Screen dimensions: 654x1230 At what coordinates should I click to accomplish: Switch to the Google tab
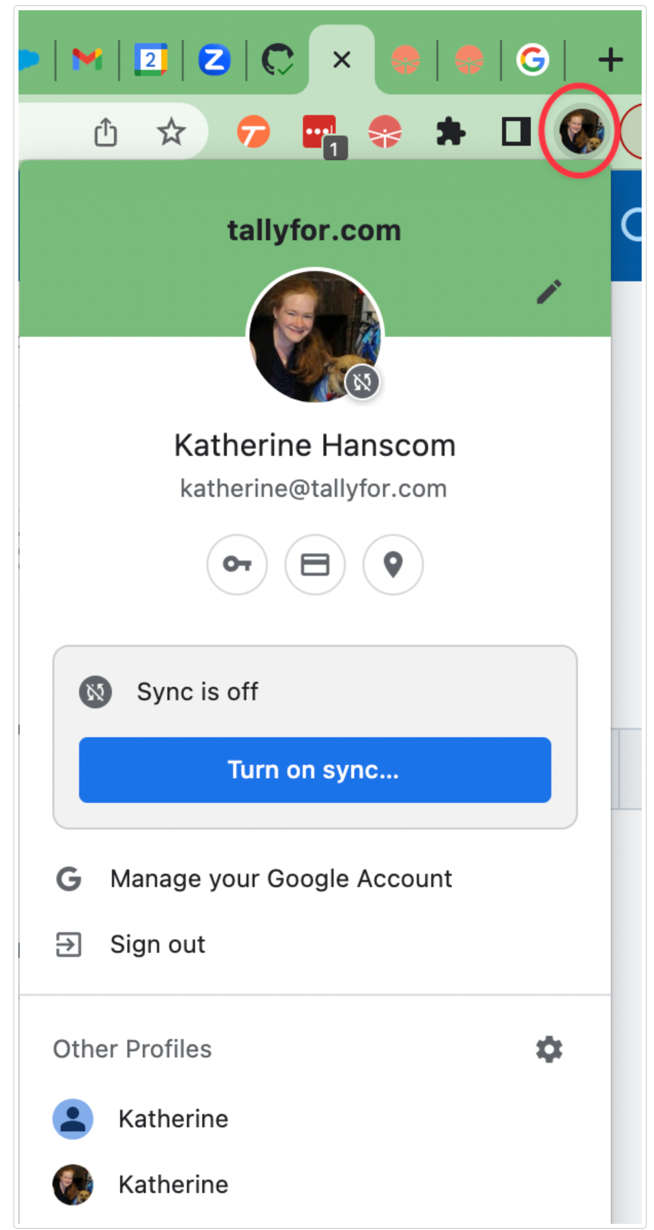point(532,60)
